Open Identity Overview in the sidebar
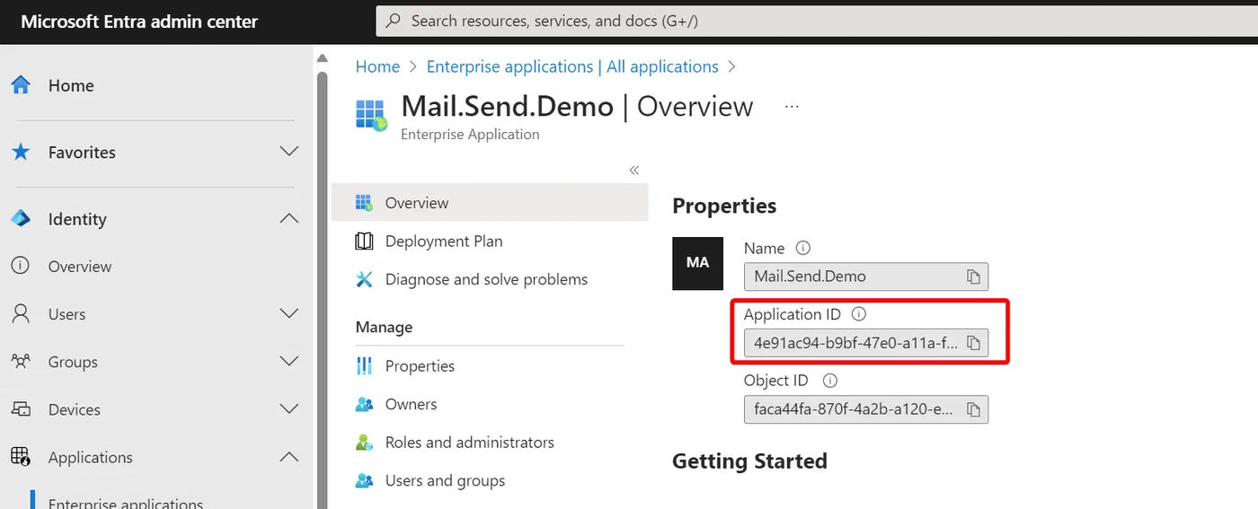Viewport: 1258px width, 509px height. 80,266
